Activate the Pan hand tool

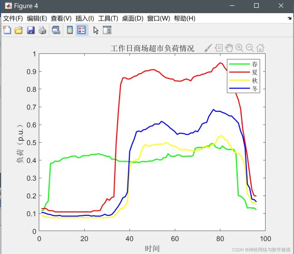(229, 48)
